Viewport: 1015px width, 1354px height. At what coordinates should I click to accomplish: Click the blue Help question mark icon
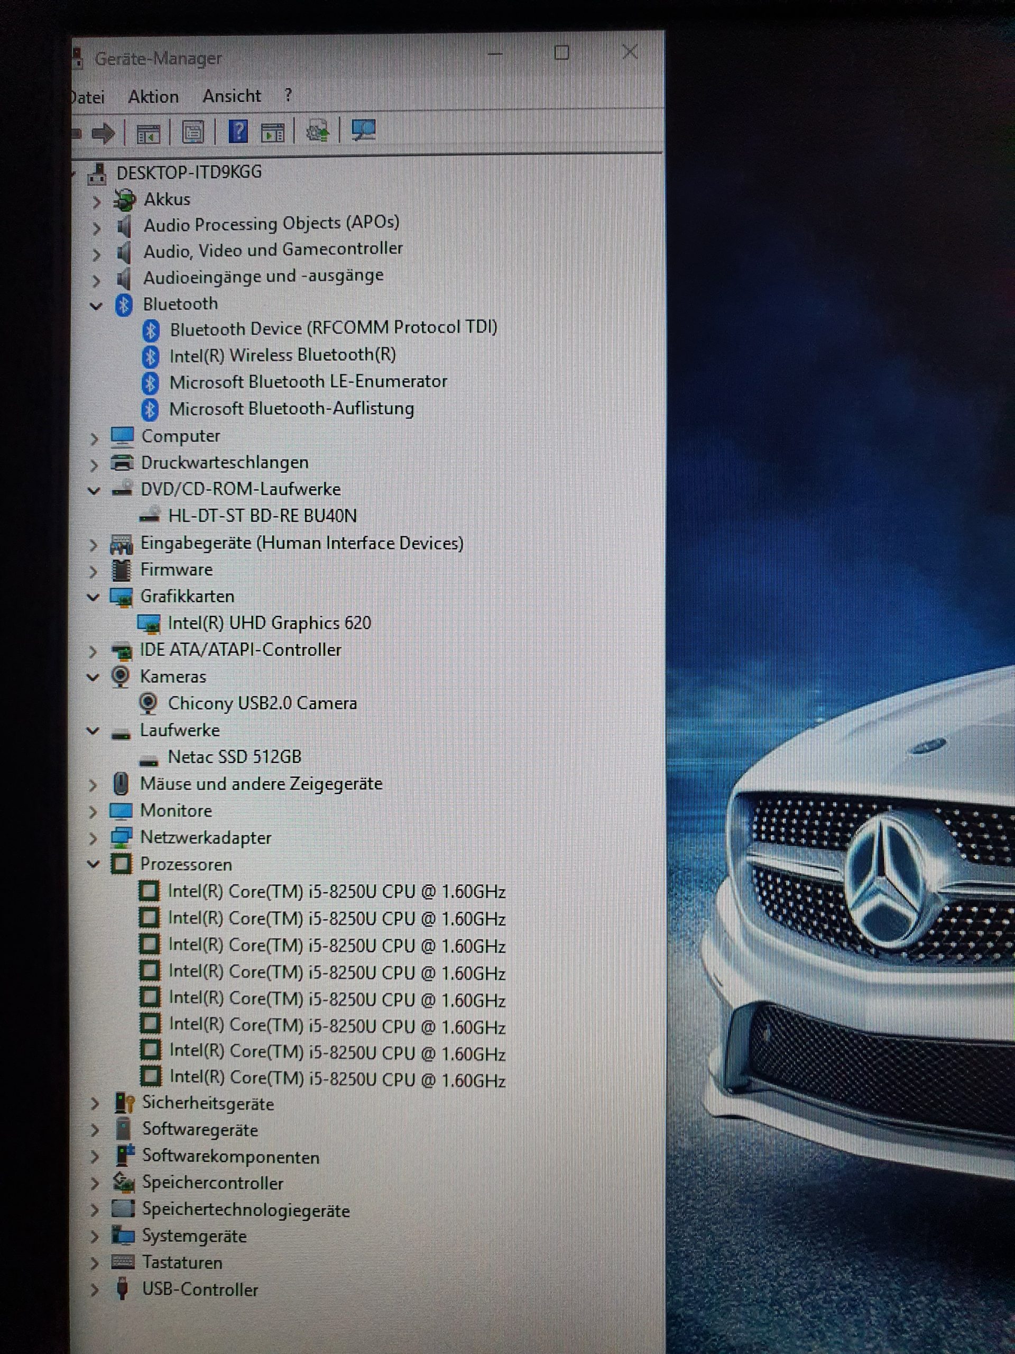coord(238,131)
